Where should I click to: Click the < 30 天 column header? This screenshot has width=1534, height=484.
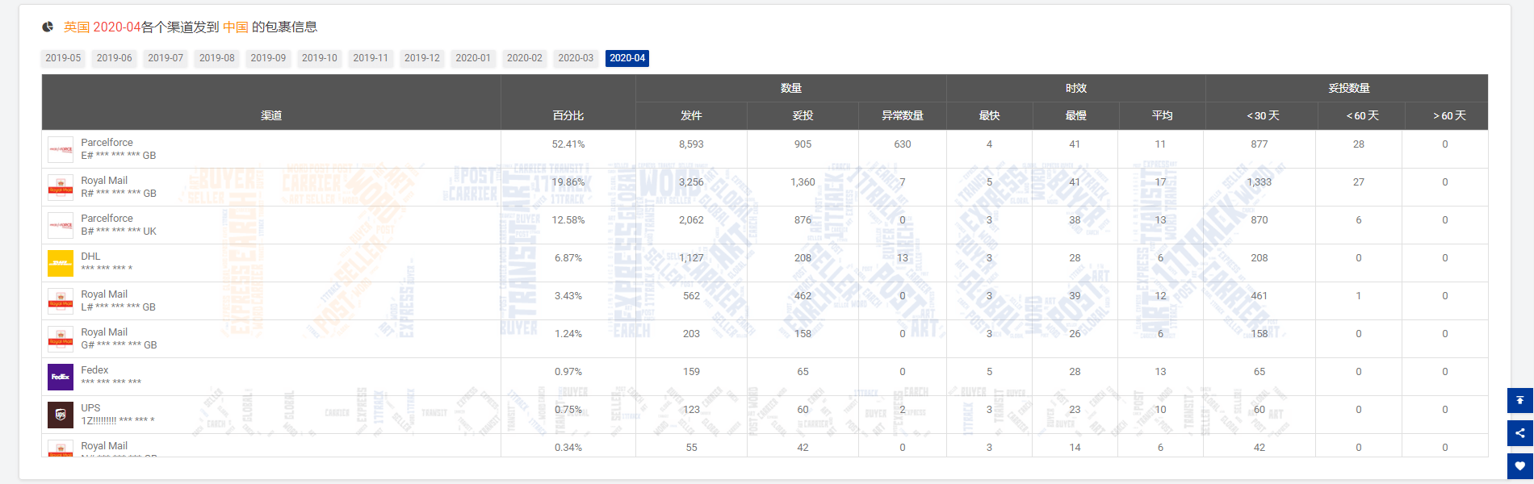pyautogui.click(x=1263, y=115)
